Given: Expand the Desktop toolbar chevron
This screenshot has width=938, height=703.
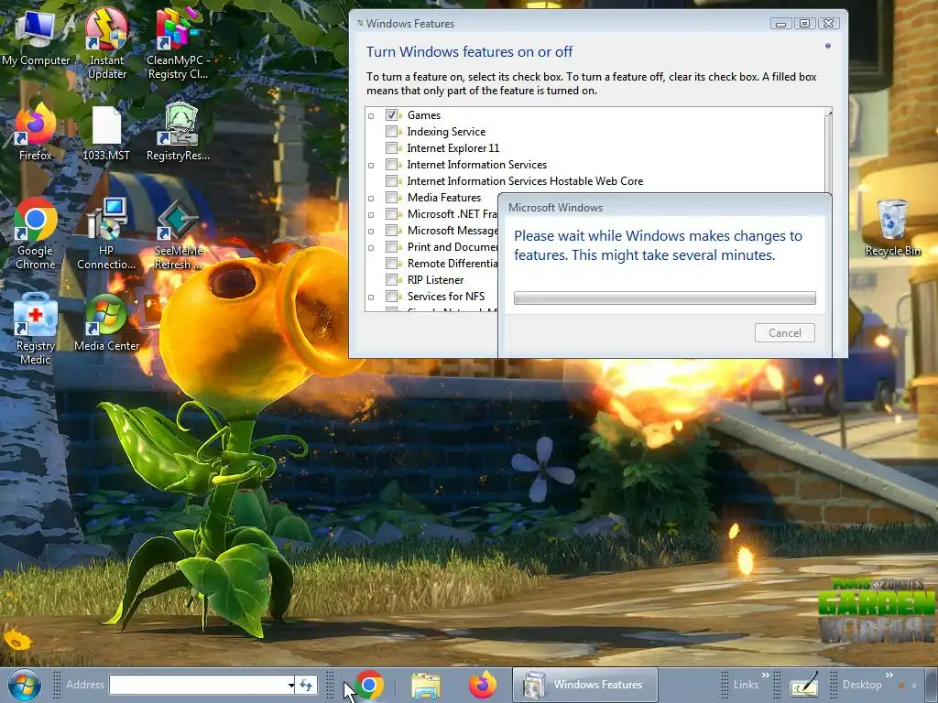Looking at the screenshot, I should pos(889,676).
